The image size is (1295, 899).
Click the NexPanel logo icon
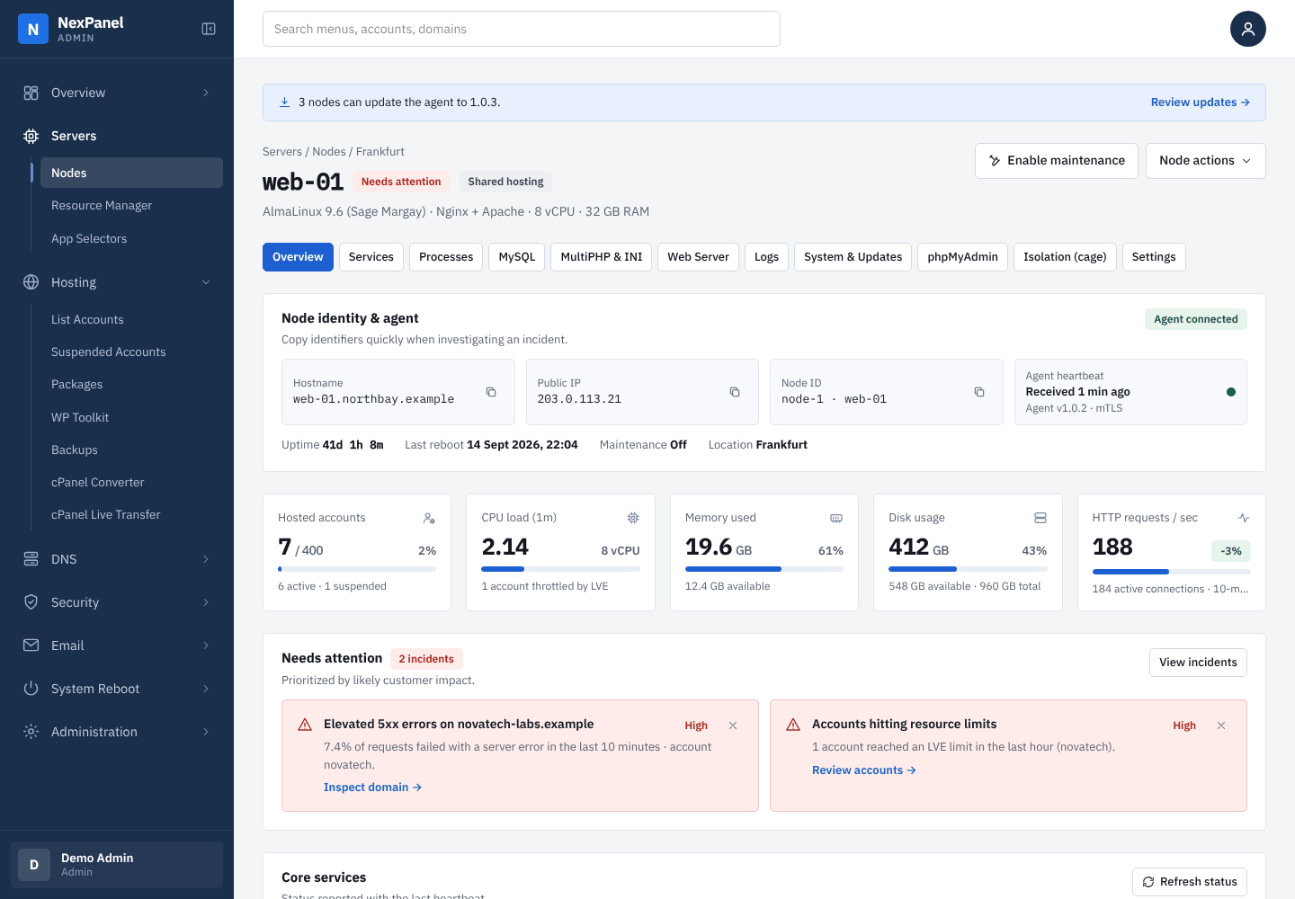[x=33, y=29]
